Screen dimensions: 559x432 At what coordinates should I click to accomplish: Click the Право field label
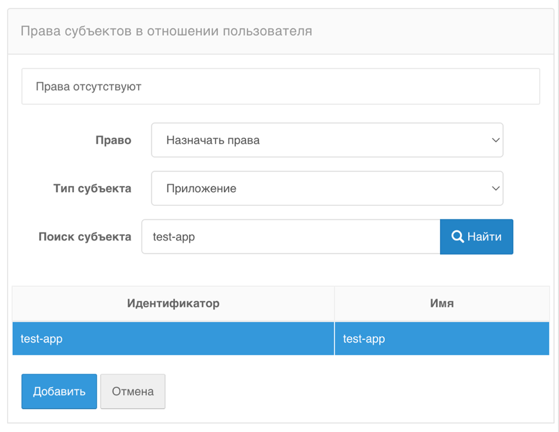(x=113, y=140)
